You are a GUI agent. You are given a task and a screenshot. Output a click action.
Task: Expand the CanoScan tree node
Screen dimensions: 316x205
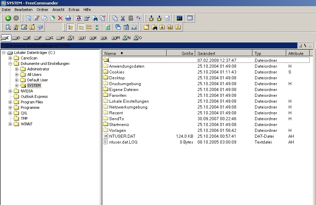10,58
